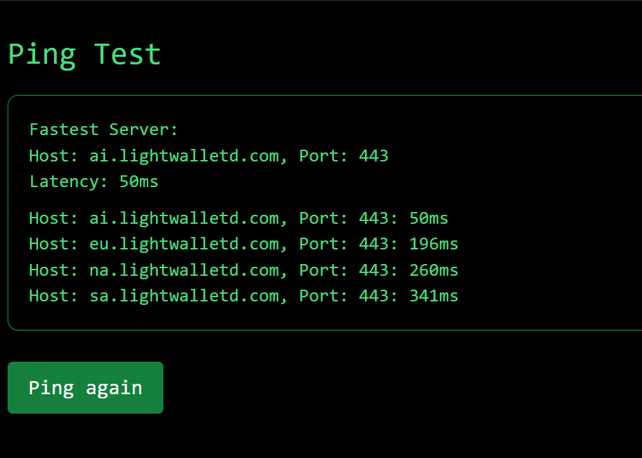Select the ai.lightwalletd.com result line
This screenshot has width=642, height=458.
click(x=238, y=218)
